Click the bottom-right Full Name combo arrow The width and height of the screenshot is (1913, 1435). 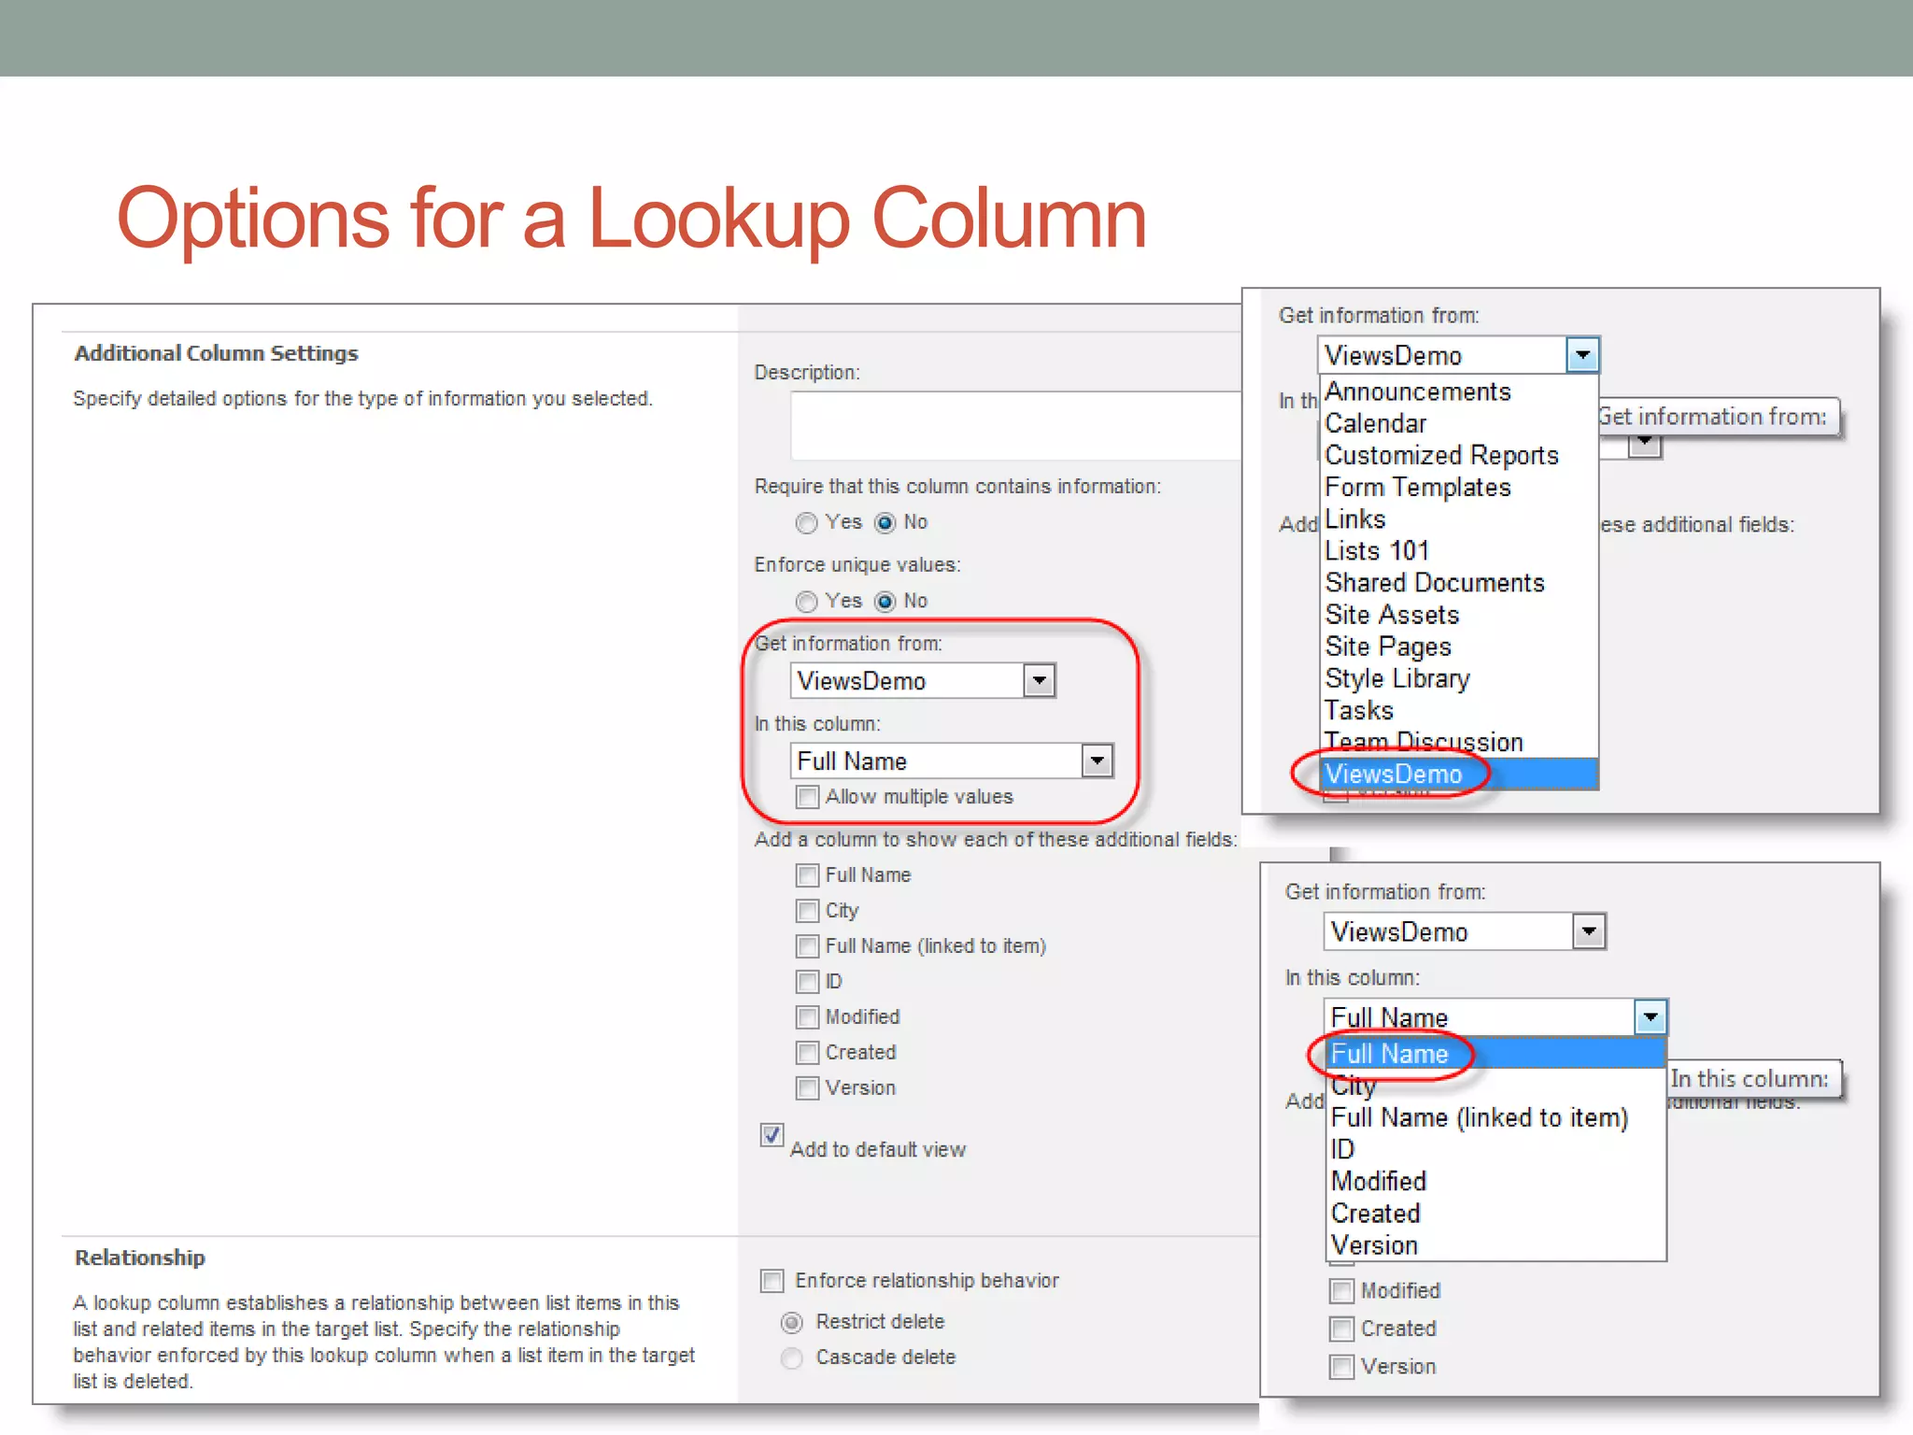(1651, 1016)
